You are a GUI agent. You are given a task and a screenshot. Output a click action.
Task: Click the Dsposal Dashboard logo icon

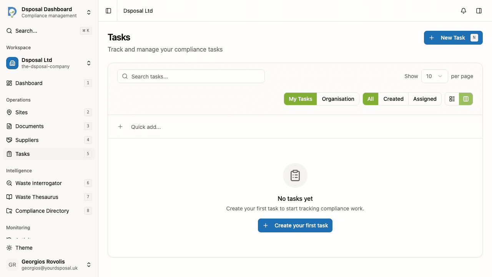point(12,12)
